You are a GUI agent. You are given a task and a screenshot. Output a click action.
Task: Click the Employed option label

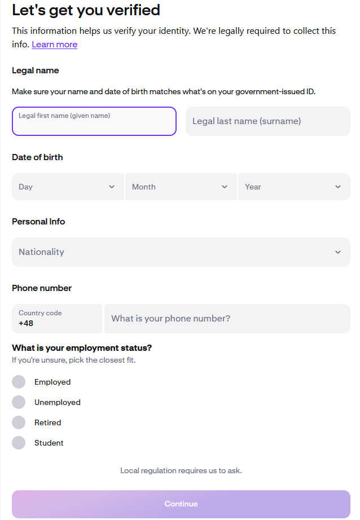point(52,382)
